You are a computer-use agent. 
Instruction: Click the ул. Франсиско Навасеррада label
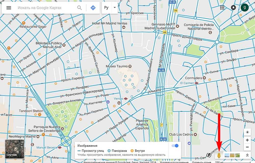(x=82, y=93)
